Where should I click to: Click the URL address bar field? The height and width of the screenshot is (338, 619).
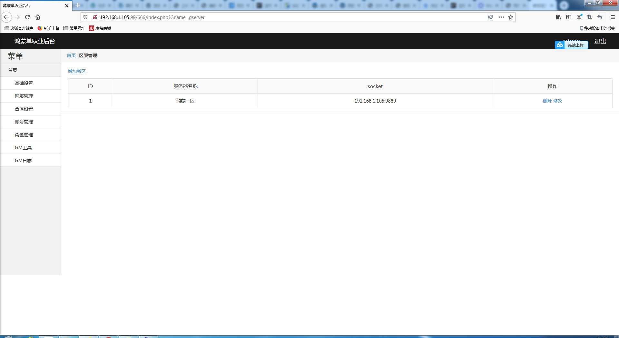coord(290,17)
